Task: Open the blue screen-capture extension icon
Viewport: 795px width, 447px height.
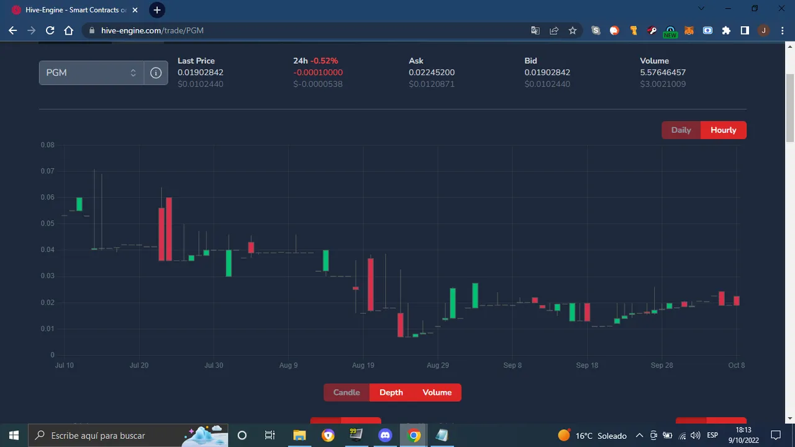Action: point(707,30)
